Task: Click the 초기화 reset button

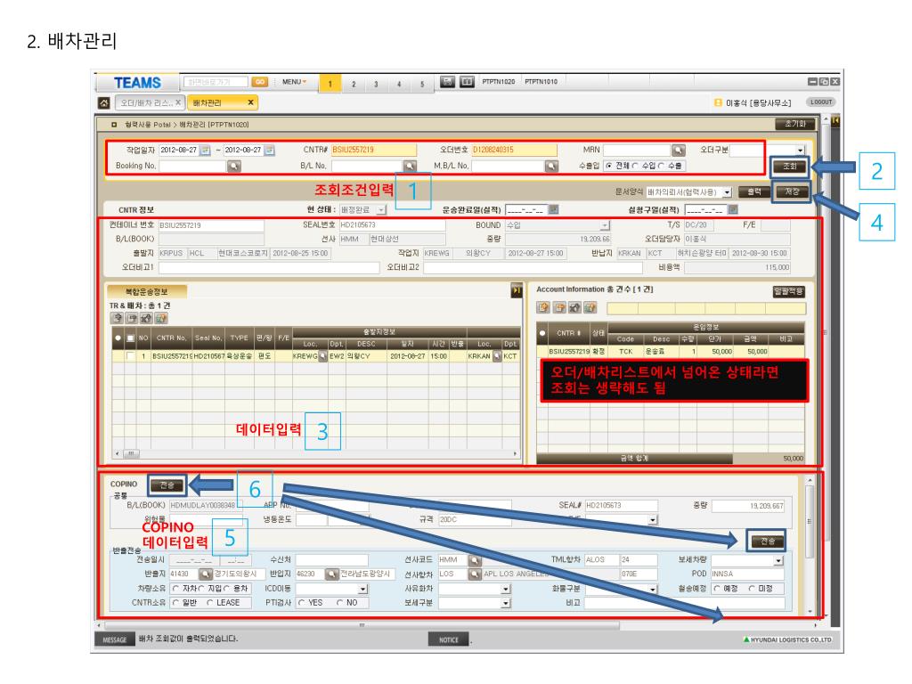Action: [795, 124]
